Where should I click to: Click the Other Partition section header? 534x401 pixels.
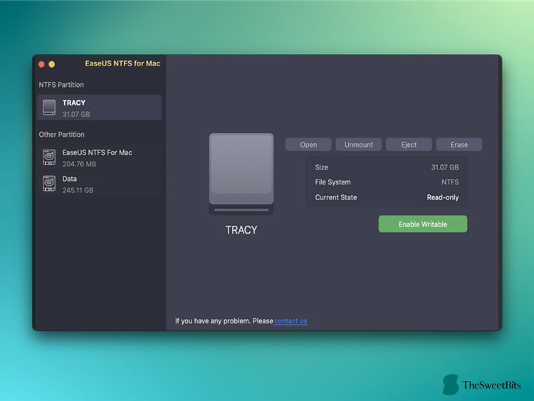click(62, 134)
